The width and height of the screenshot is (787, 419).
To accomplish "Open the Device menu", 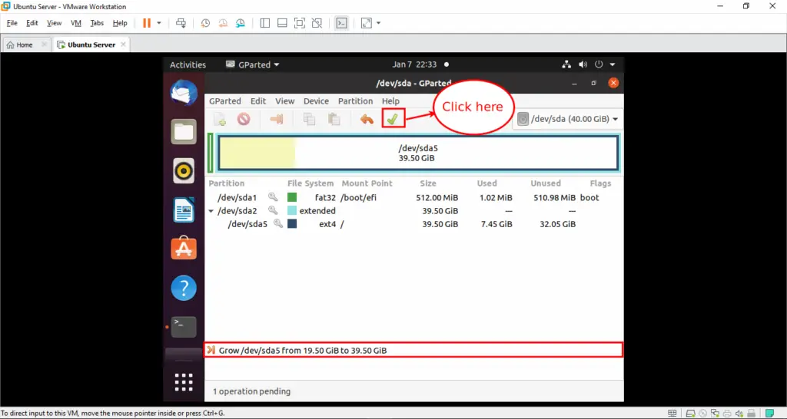I will 316,101.
